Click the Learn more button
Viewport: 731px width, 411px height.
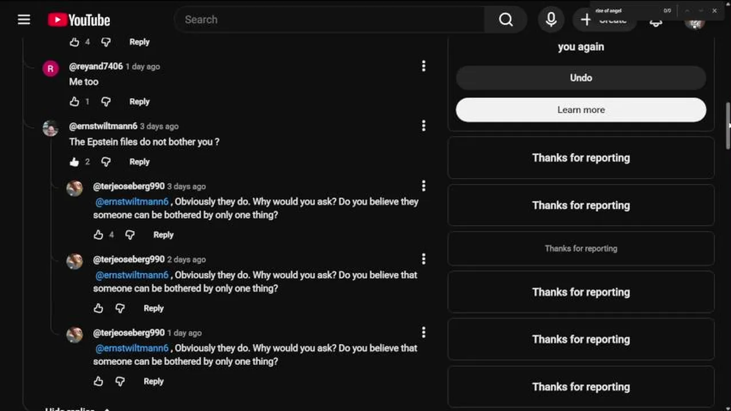click(x=581, y=110)
